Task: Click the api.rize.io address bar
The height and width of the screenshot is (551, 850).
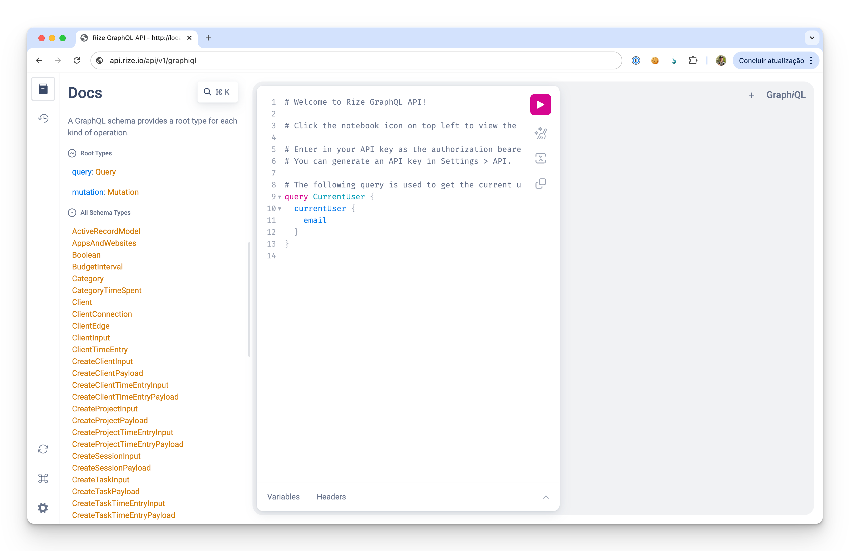Action: coord(356,61)
